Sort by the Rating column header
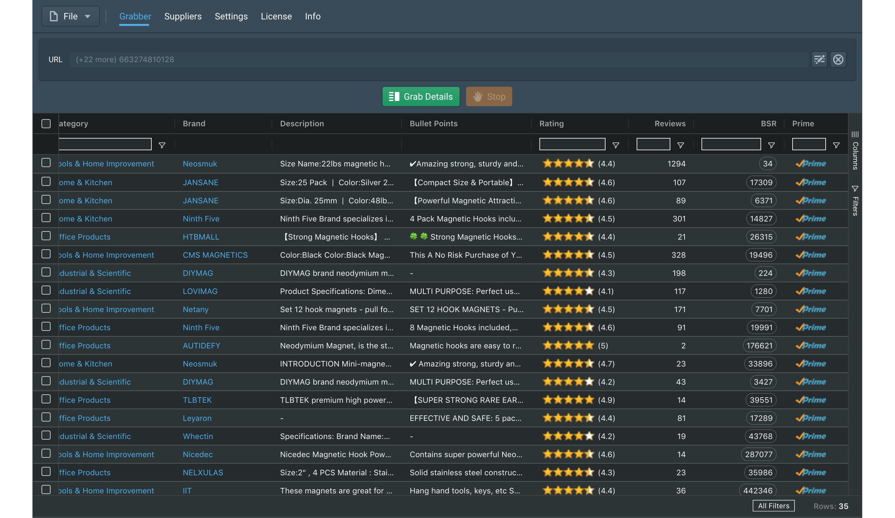This screenshot has width=895, height=518. point(551,123)
